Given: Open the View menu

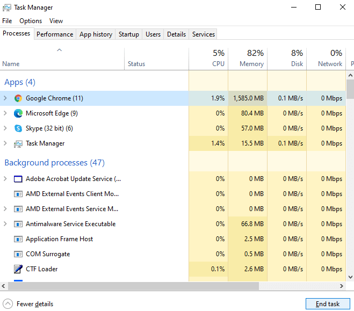Looking at the screenshot, I should pos(56,21).
